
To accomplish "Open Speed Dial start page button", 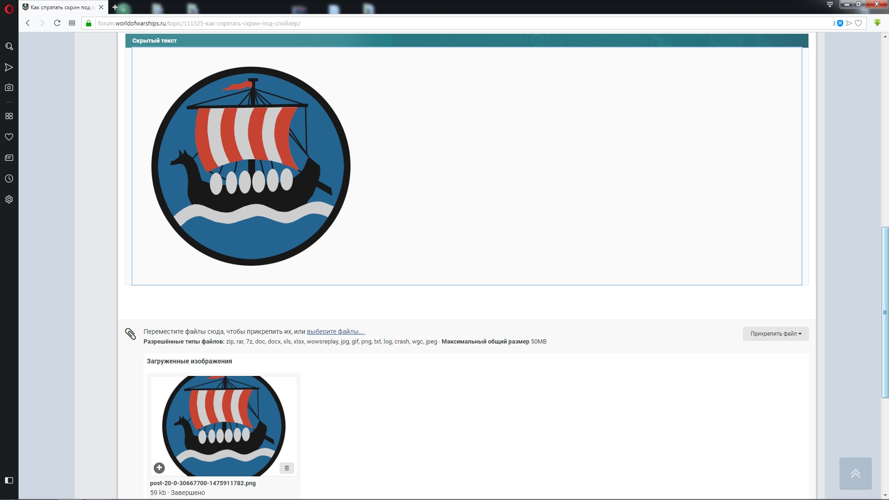I will (72, 23).
